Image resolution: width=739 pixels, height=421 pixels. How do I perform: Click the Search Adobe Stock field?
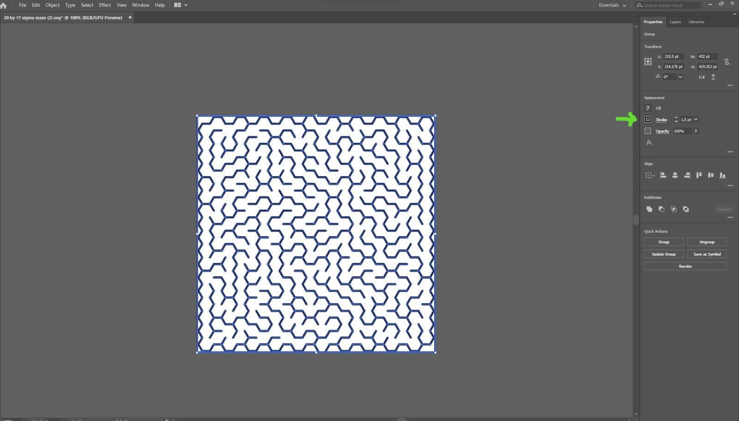click(x=668, y=5)
